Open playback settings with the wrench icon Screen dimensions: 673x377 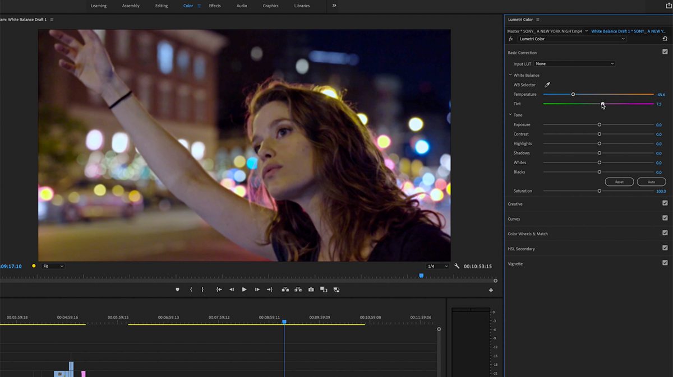pos(457,266)
